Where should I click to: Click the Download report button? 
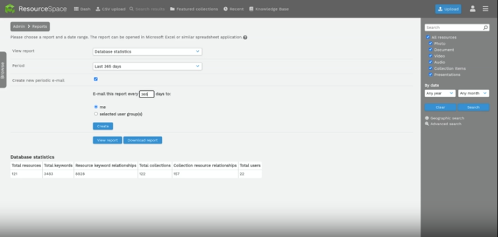coord(142,140)
